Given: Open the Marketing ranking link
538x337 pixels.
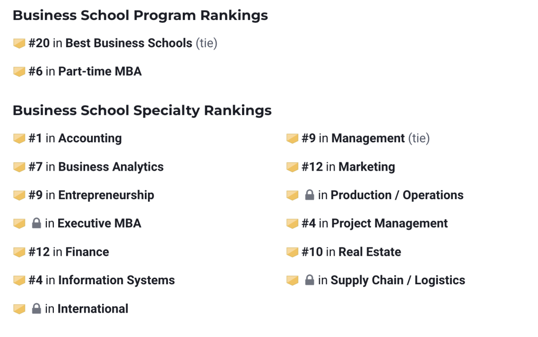Looking at the screenshot, I should tap(366, 167).
